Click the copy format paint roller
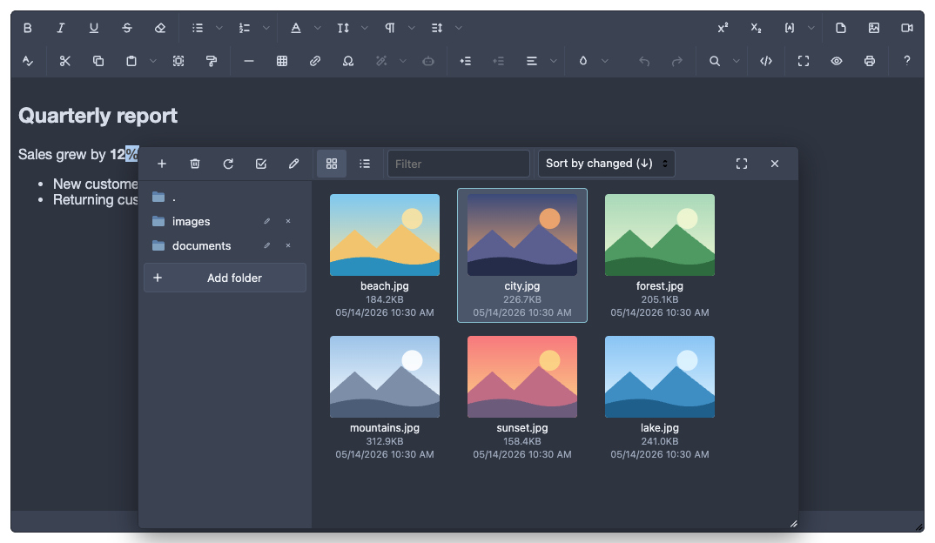This screenshot has height=543, width=935. [x=212, y=61]
